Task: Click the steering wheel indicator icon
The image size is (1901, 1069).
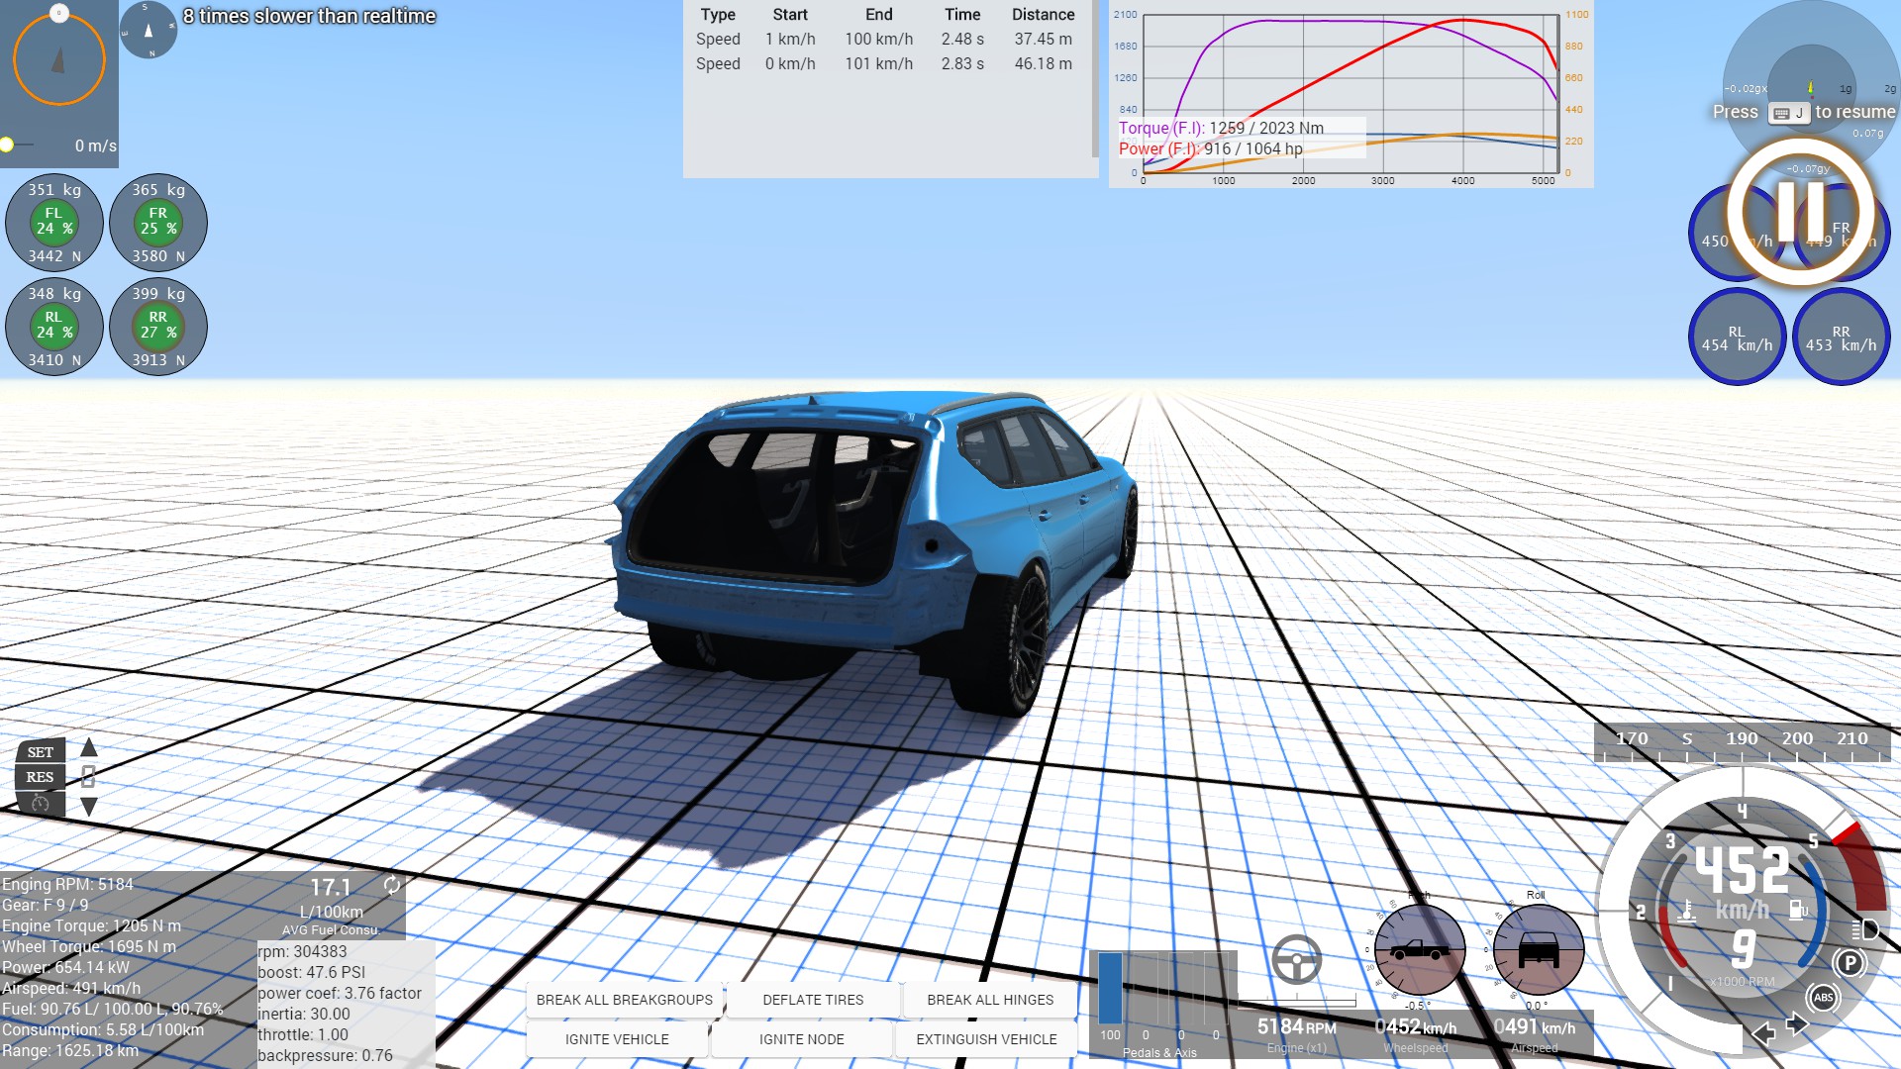Action: tap(1296, 959)
